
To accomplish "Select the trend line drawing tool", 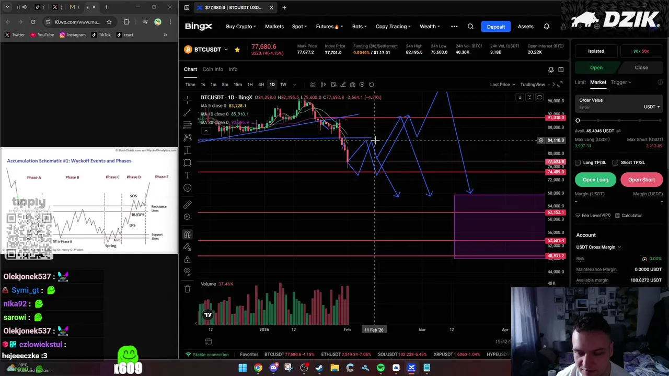I will click(187, 112).
